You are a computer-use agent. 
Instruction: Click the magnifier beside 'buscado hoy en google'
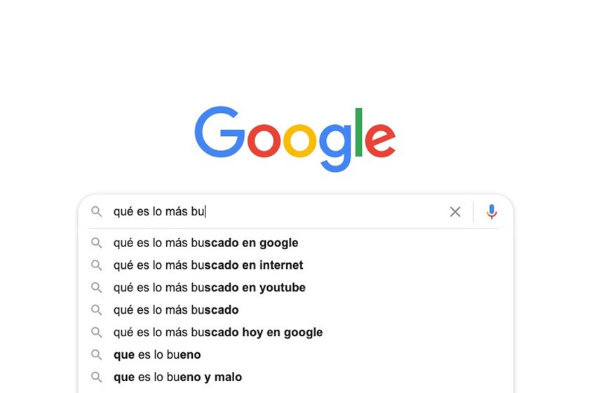[97, 333]
